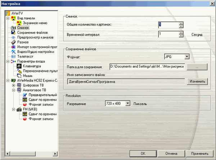Screen dimensions: 216x160
Task: Click the Телетекст TEXT icon
Action: point(14,57)
